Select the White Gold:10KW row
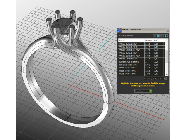The image size is (186, 140). 142,44
